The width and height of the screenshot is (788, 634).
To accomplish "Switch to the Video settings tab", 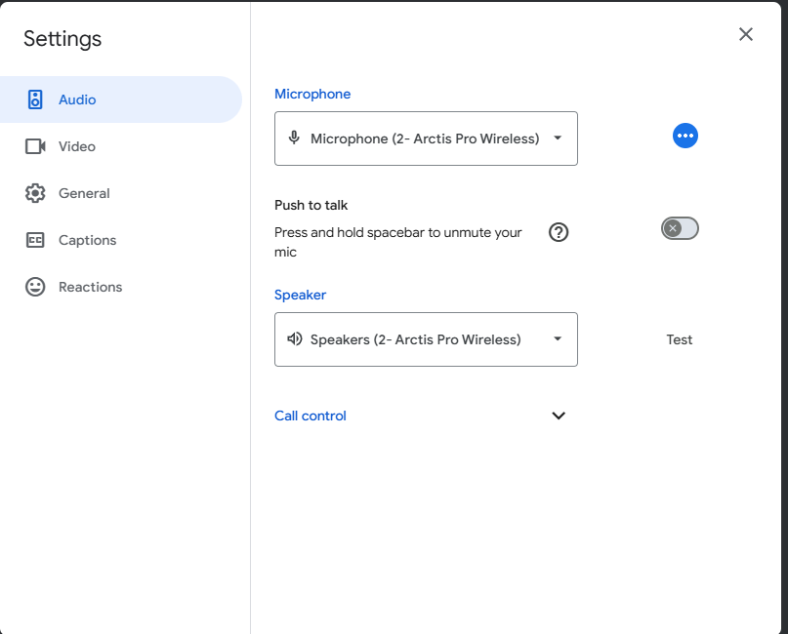I will coord(77,146).
